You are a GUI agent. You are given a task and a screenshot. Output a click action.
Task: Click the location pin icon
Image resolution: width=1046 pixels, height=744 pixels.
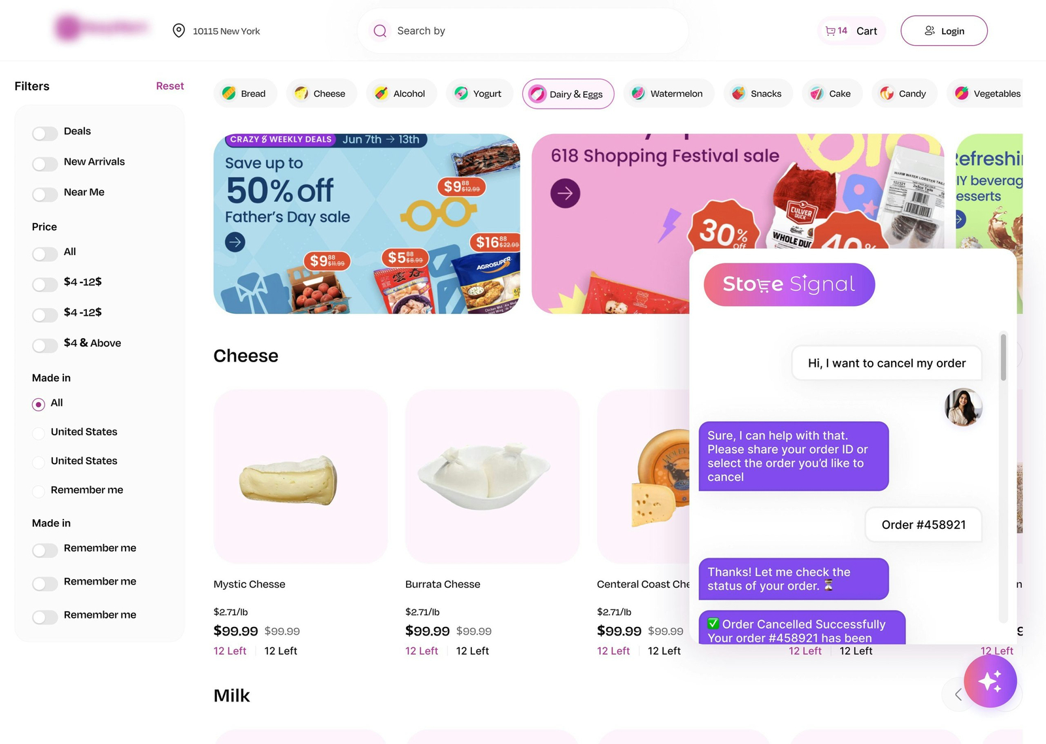click(x=178, y=31)
